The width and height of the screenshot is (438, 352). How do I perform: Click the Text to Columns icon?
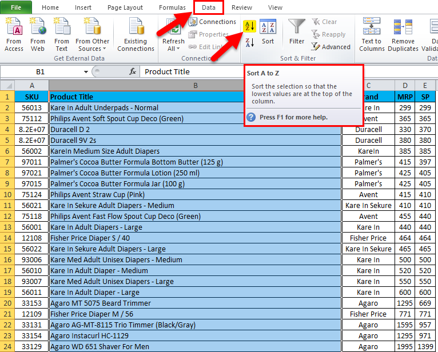372,26
